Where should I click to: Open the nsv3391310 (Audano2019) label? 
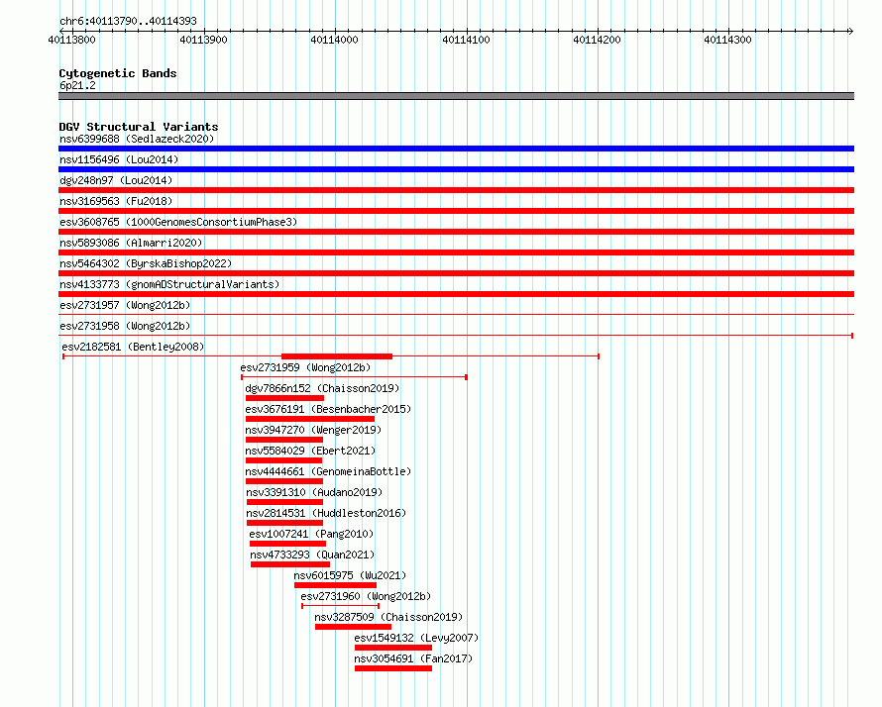[314, 492]
